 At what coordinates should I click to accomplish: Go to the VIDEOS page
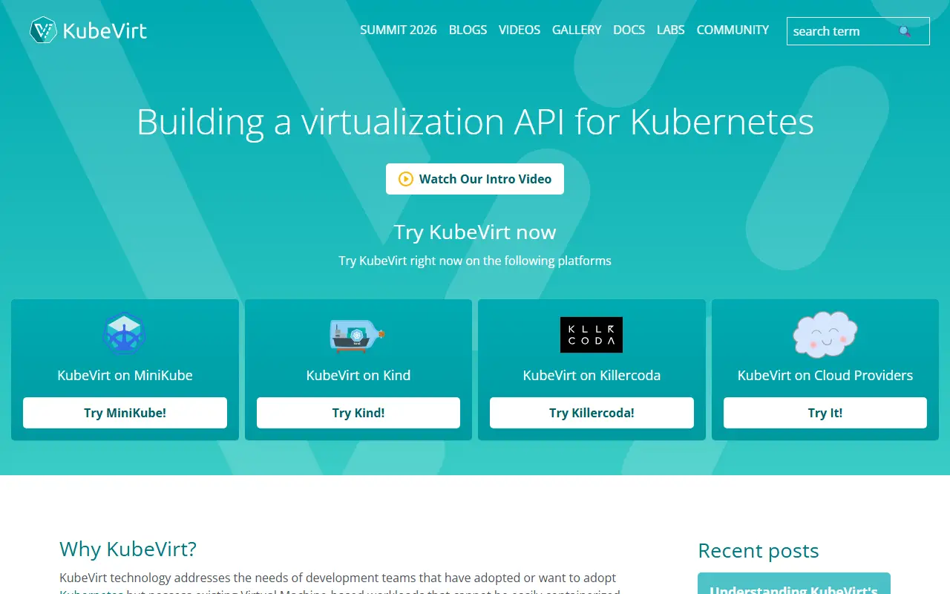(x=520, y=30)
